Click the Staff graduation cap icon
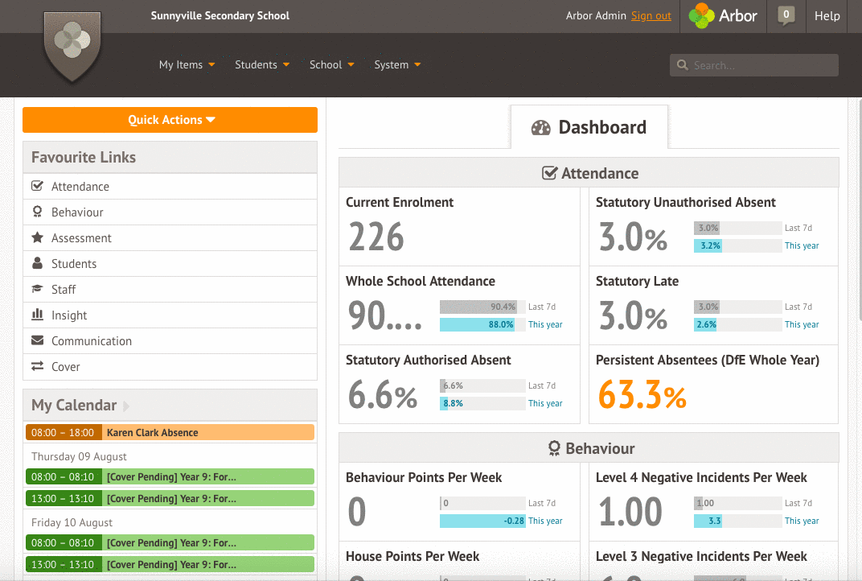This screenshot has height=581, width=862. (x=37, y=289)
